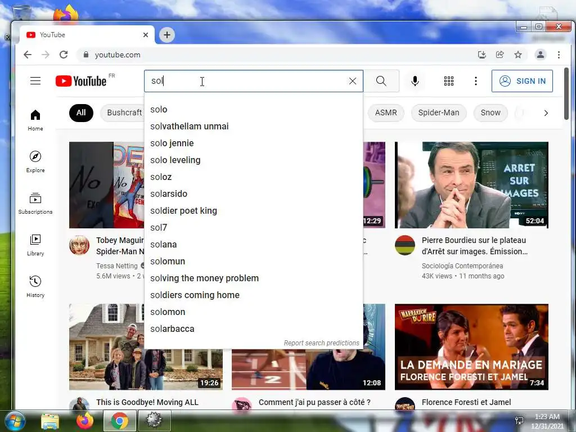Viewport: 576px width, 432px height.
Task: Open YouTube settings three-dot menu
Action: click(476, 81)
